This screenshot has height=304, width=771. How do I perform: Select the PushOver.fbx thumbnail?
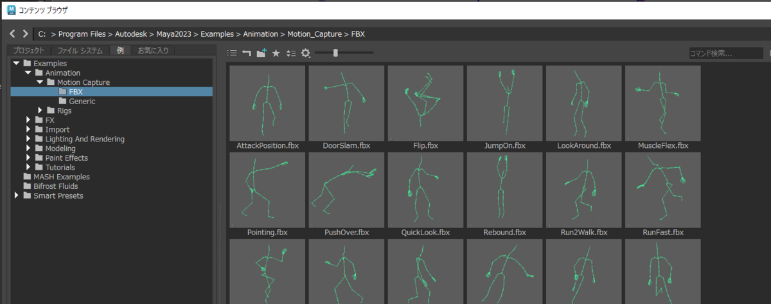coord(346,190)
